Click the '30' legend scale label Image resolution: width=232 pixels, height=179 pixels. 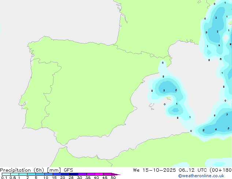[79, 178]
